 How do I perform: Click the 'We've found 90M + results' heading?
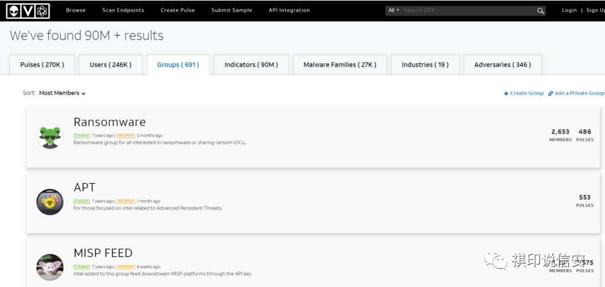pyautogui.click(x=86, y=36)
